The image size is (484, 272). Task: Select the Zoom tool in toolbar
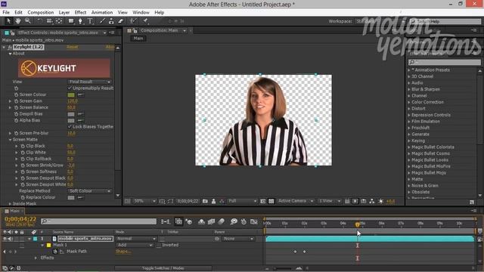[28, 21]
